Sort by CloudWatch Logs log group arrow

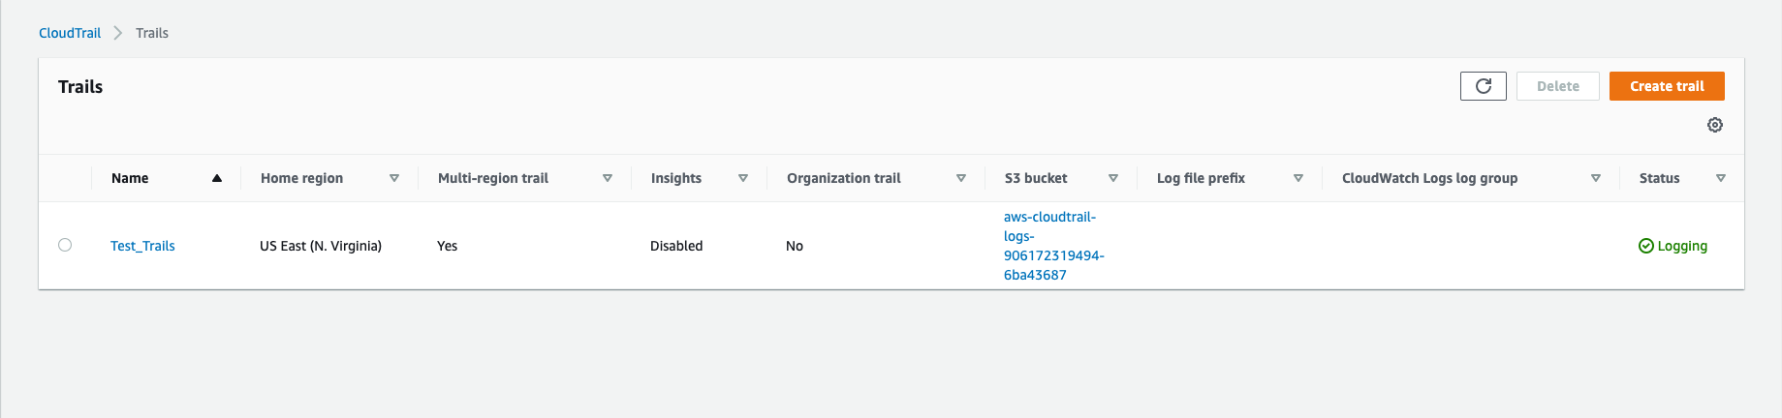[1596, 178]
